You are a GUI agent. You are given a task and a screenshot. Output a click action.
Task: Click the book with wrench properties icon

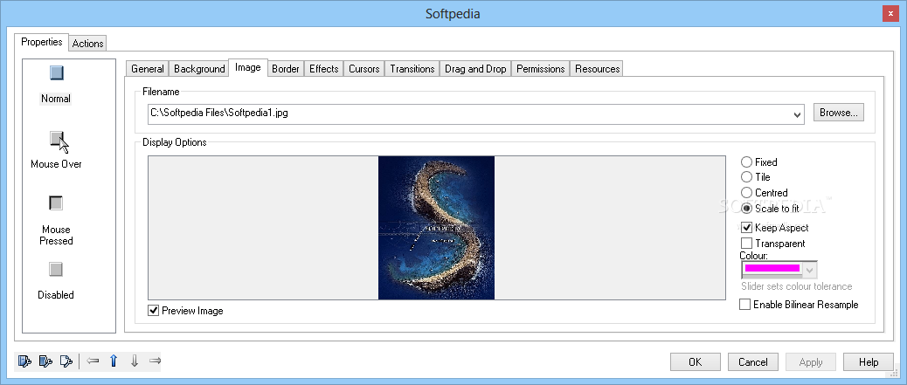(x=24, y=361)
